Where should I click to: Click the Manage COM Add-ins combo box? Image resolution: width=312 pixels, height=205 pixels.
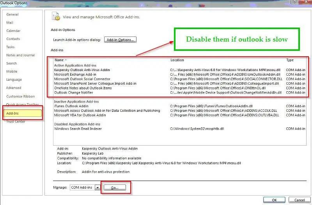[85, 188]
